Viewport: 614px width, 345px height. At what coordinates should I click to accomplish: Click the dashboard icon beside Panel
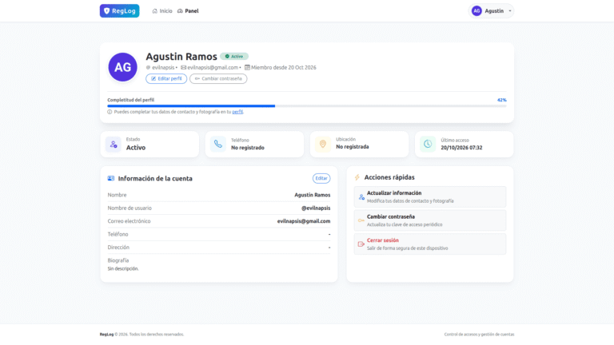(180, 11)
